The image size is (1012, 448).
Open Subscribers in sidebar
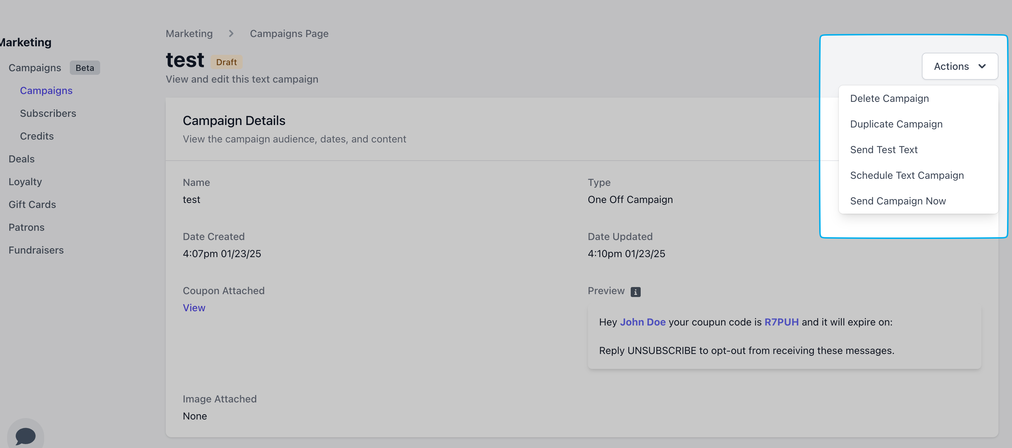click(48, 114)
